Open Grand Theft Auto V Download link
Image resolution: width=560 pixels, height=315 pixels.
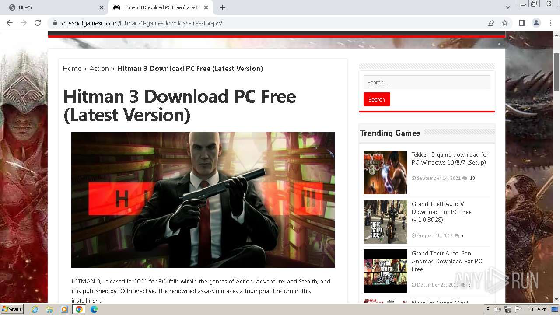pos(441,212)
